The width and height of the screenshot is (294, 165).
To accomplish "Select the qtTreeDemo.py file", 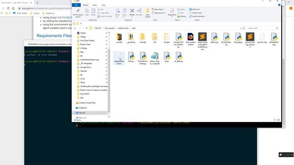I will (x=274, y=39).
